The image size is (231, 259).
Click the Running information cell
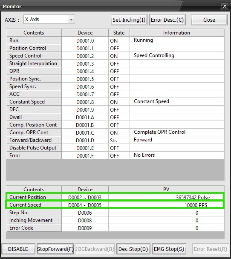(x=177, y=40)
